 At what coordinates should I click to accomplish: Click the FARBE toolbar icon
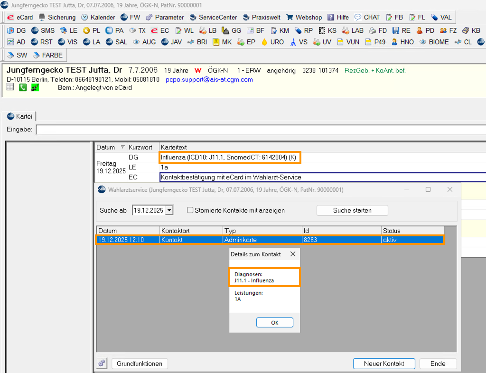[x=36, y=55]
